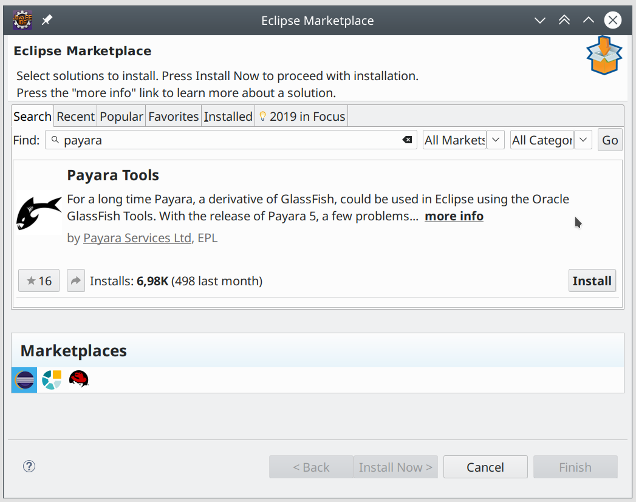Viewport: 636px width, 502px height.
Task: View the Favorites tab
Action: point(173,116)
